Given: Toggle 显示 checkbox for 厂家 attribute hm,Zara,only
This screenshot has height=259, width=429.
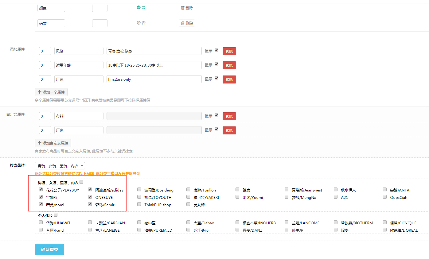Looking at the screenshot, I should (216, 79).
